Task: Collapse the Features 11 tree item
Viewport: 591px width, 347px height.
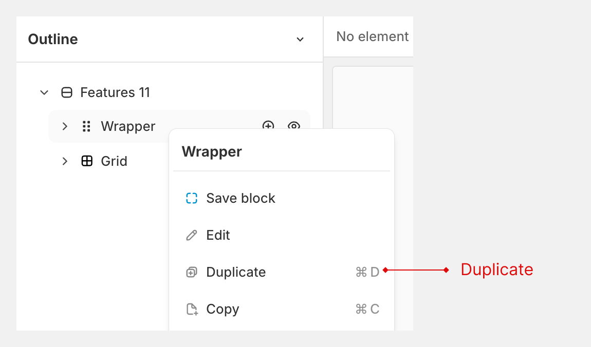Action: (x=44, y=92)
